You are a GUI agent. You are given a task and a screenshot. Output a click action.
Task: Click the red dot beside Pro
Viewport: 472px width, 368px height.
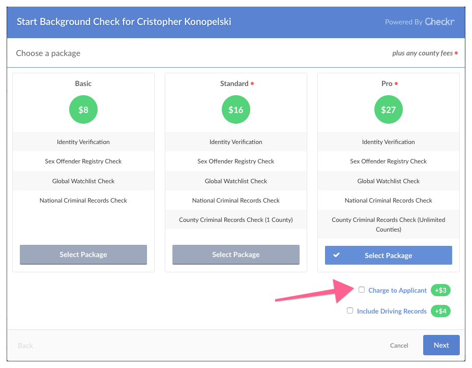tap(396, 83)
